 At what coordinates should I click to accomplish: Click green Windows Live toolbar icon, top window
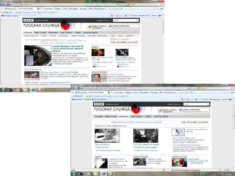39,9
